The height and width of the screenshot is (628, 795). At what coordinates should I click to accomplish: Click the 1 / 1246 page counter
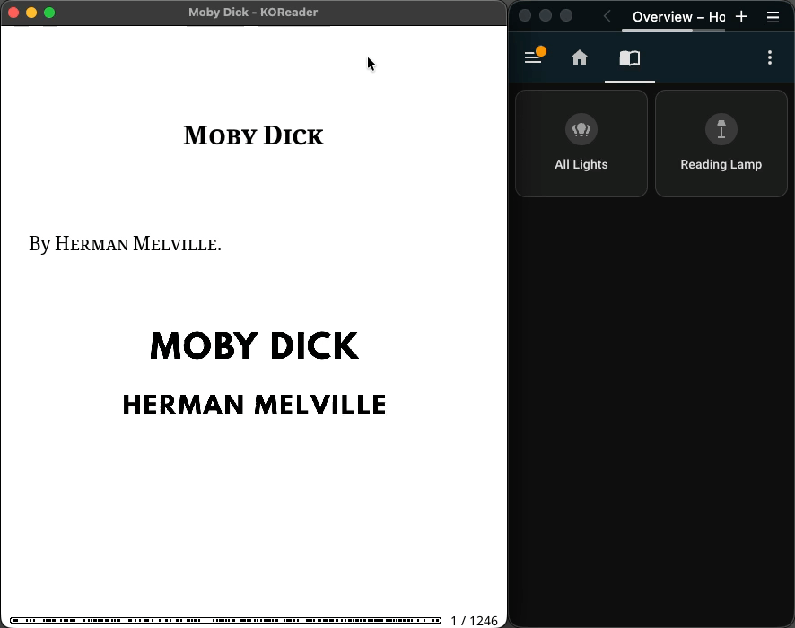click(474, 621)
